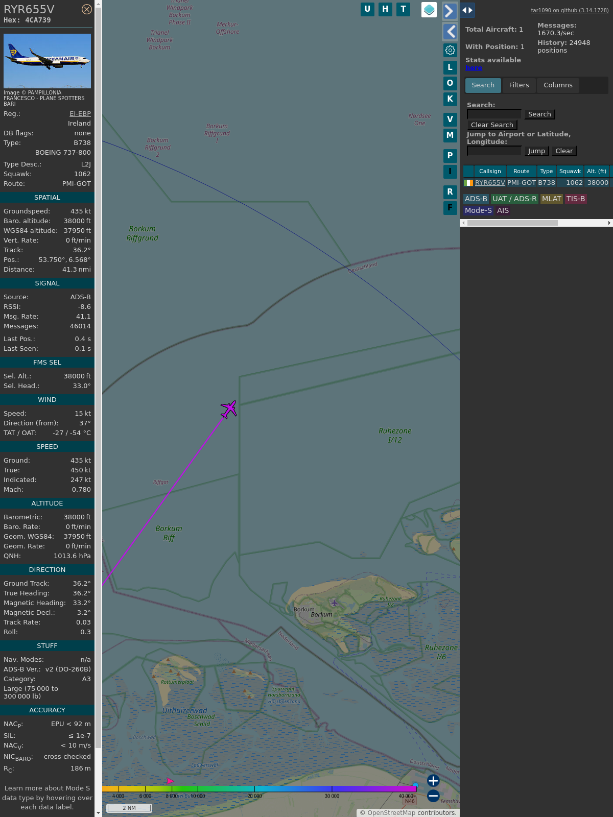The image size is (613, 817).
Task: Toggle the U map button
Action: click(367, 9)
